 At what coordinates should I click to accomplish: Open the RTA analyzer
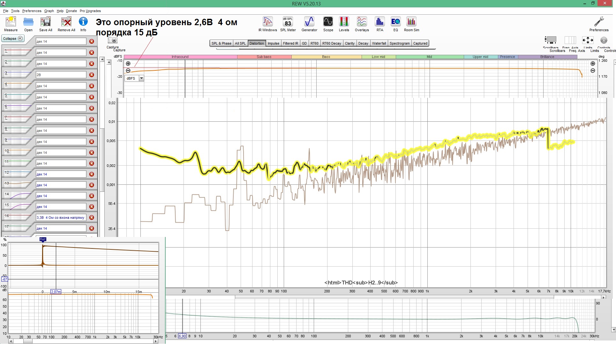click(x=379, y=22)
